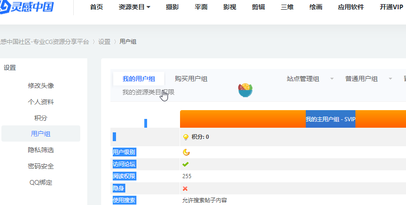Screen dimensions: 406x205
Task: Open the 平面 nav item
Action: point(201,7)
